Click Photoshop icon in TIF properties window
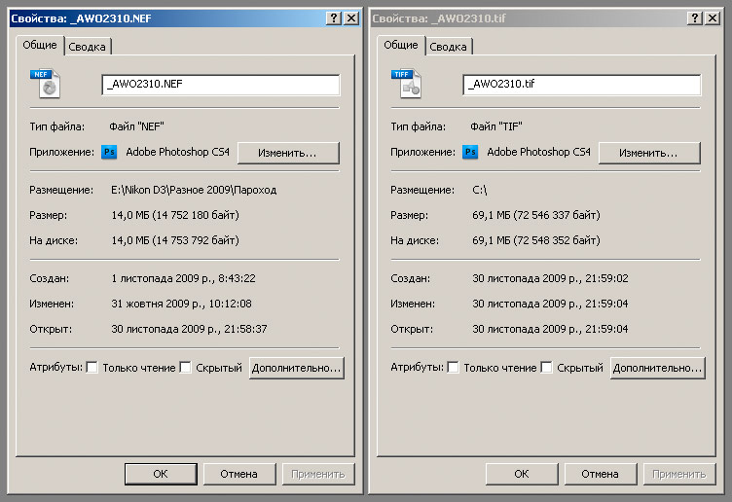This screenshot has width=732, height=502. click(470, 152)
